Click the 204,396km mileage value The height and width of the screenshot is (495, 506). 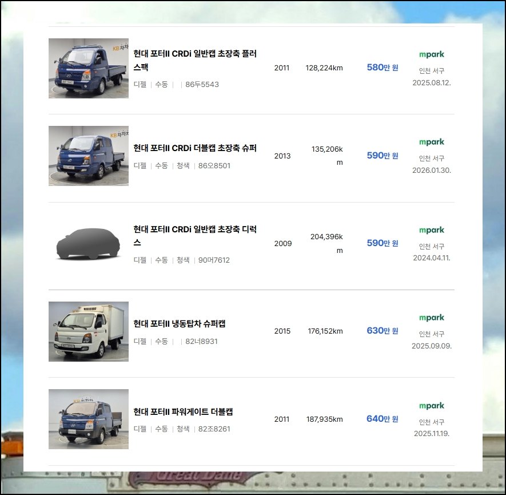point(326,243)
